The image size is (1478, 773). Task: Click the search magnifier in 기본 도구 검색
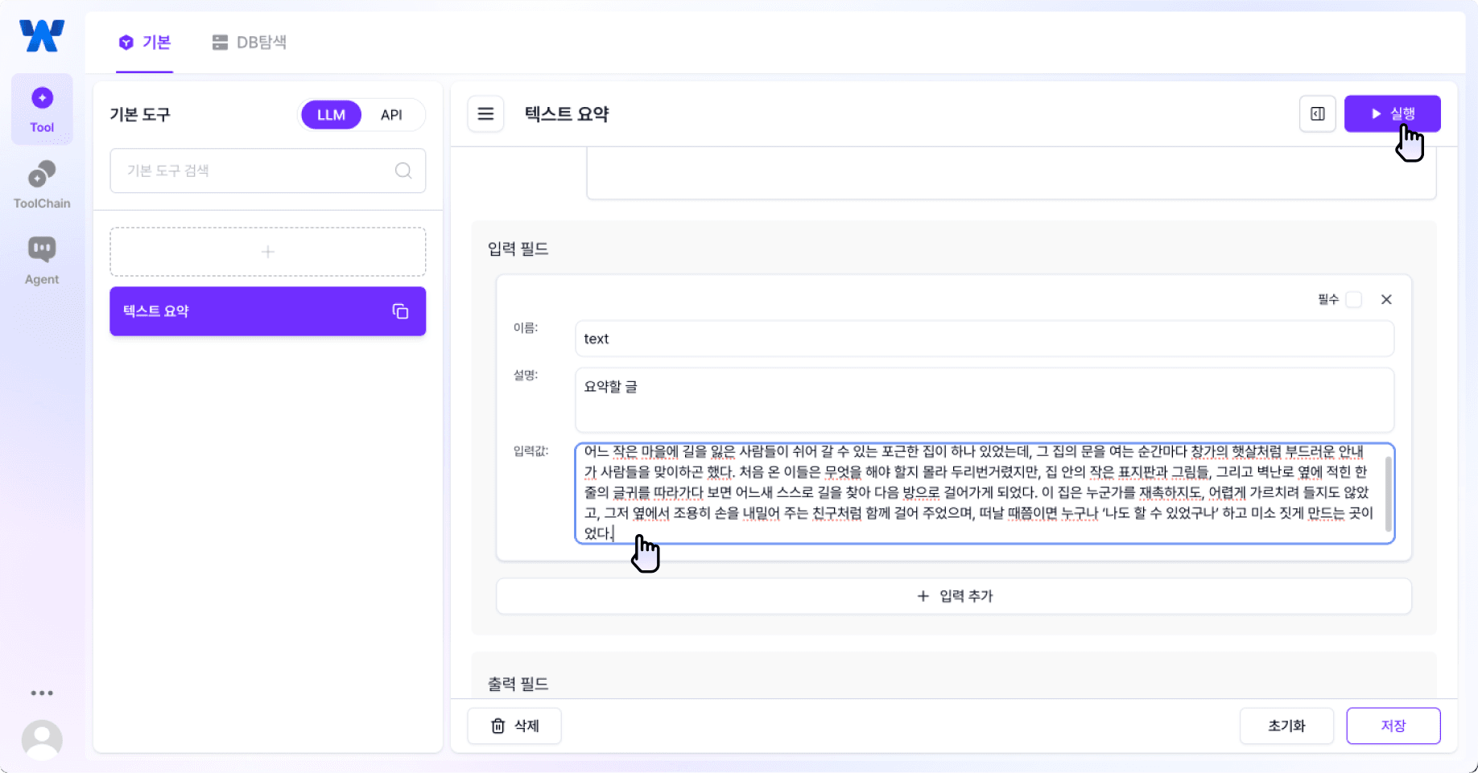click(403, 171)
